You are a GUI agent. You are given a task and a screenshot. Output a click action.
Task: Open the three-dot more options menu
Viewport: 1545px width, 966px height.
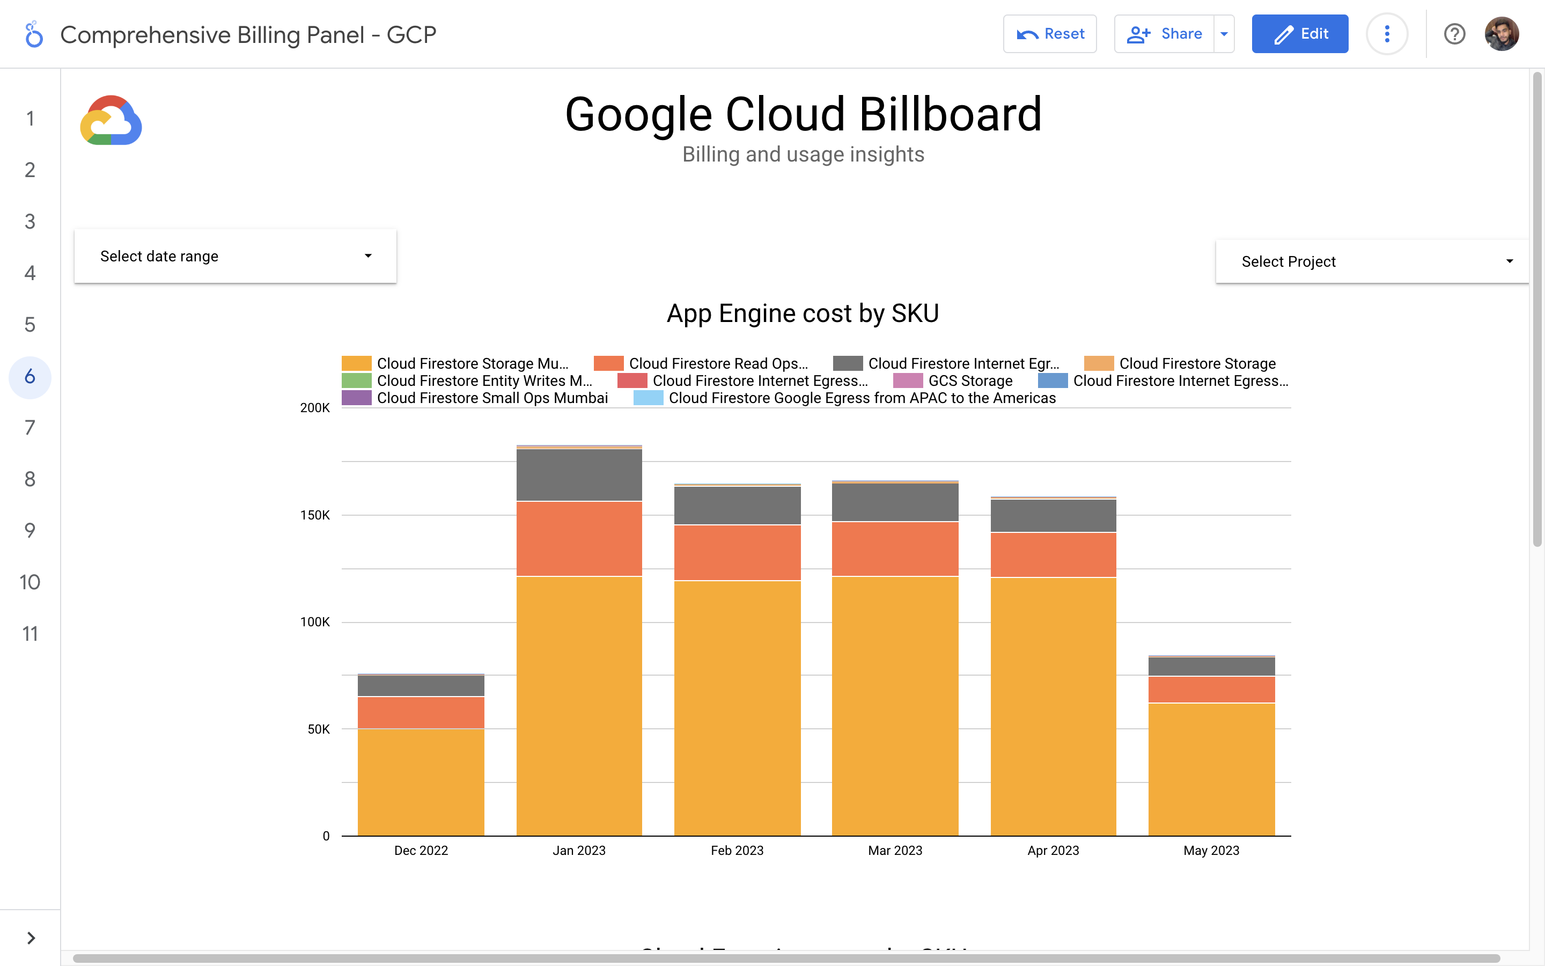tap(1387, 34)
